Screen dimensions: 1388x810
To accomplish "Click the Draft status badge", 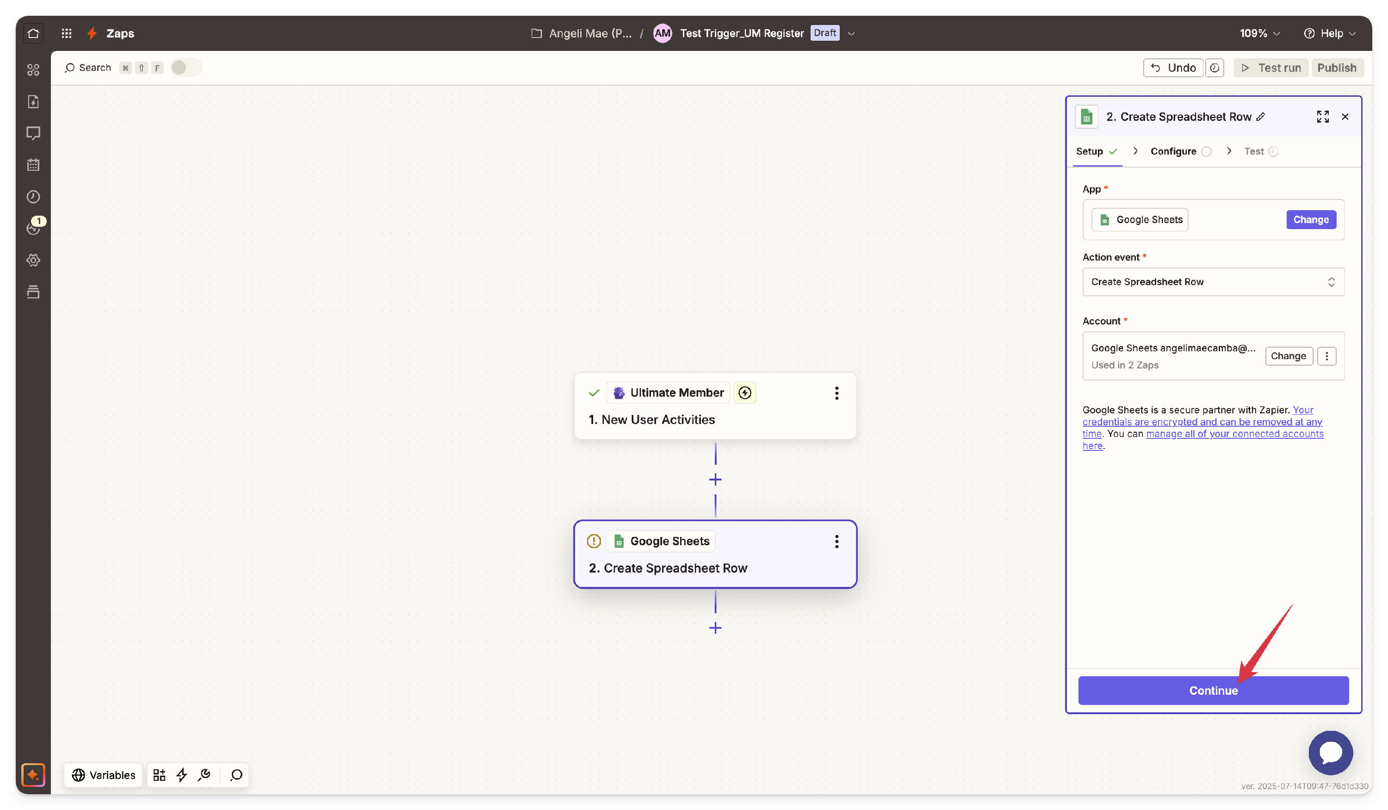I will click(824, 33).
